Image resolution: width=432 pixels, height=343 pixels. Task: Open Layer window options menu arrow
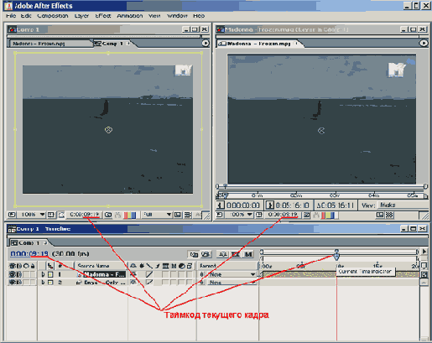click(424, 43)
